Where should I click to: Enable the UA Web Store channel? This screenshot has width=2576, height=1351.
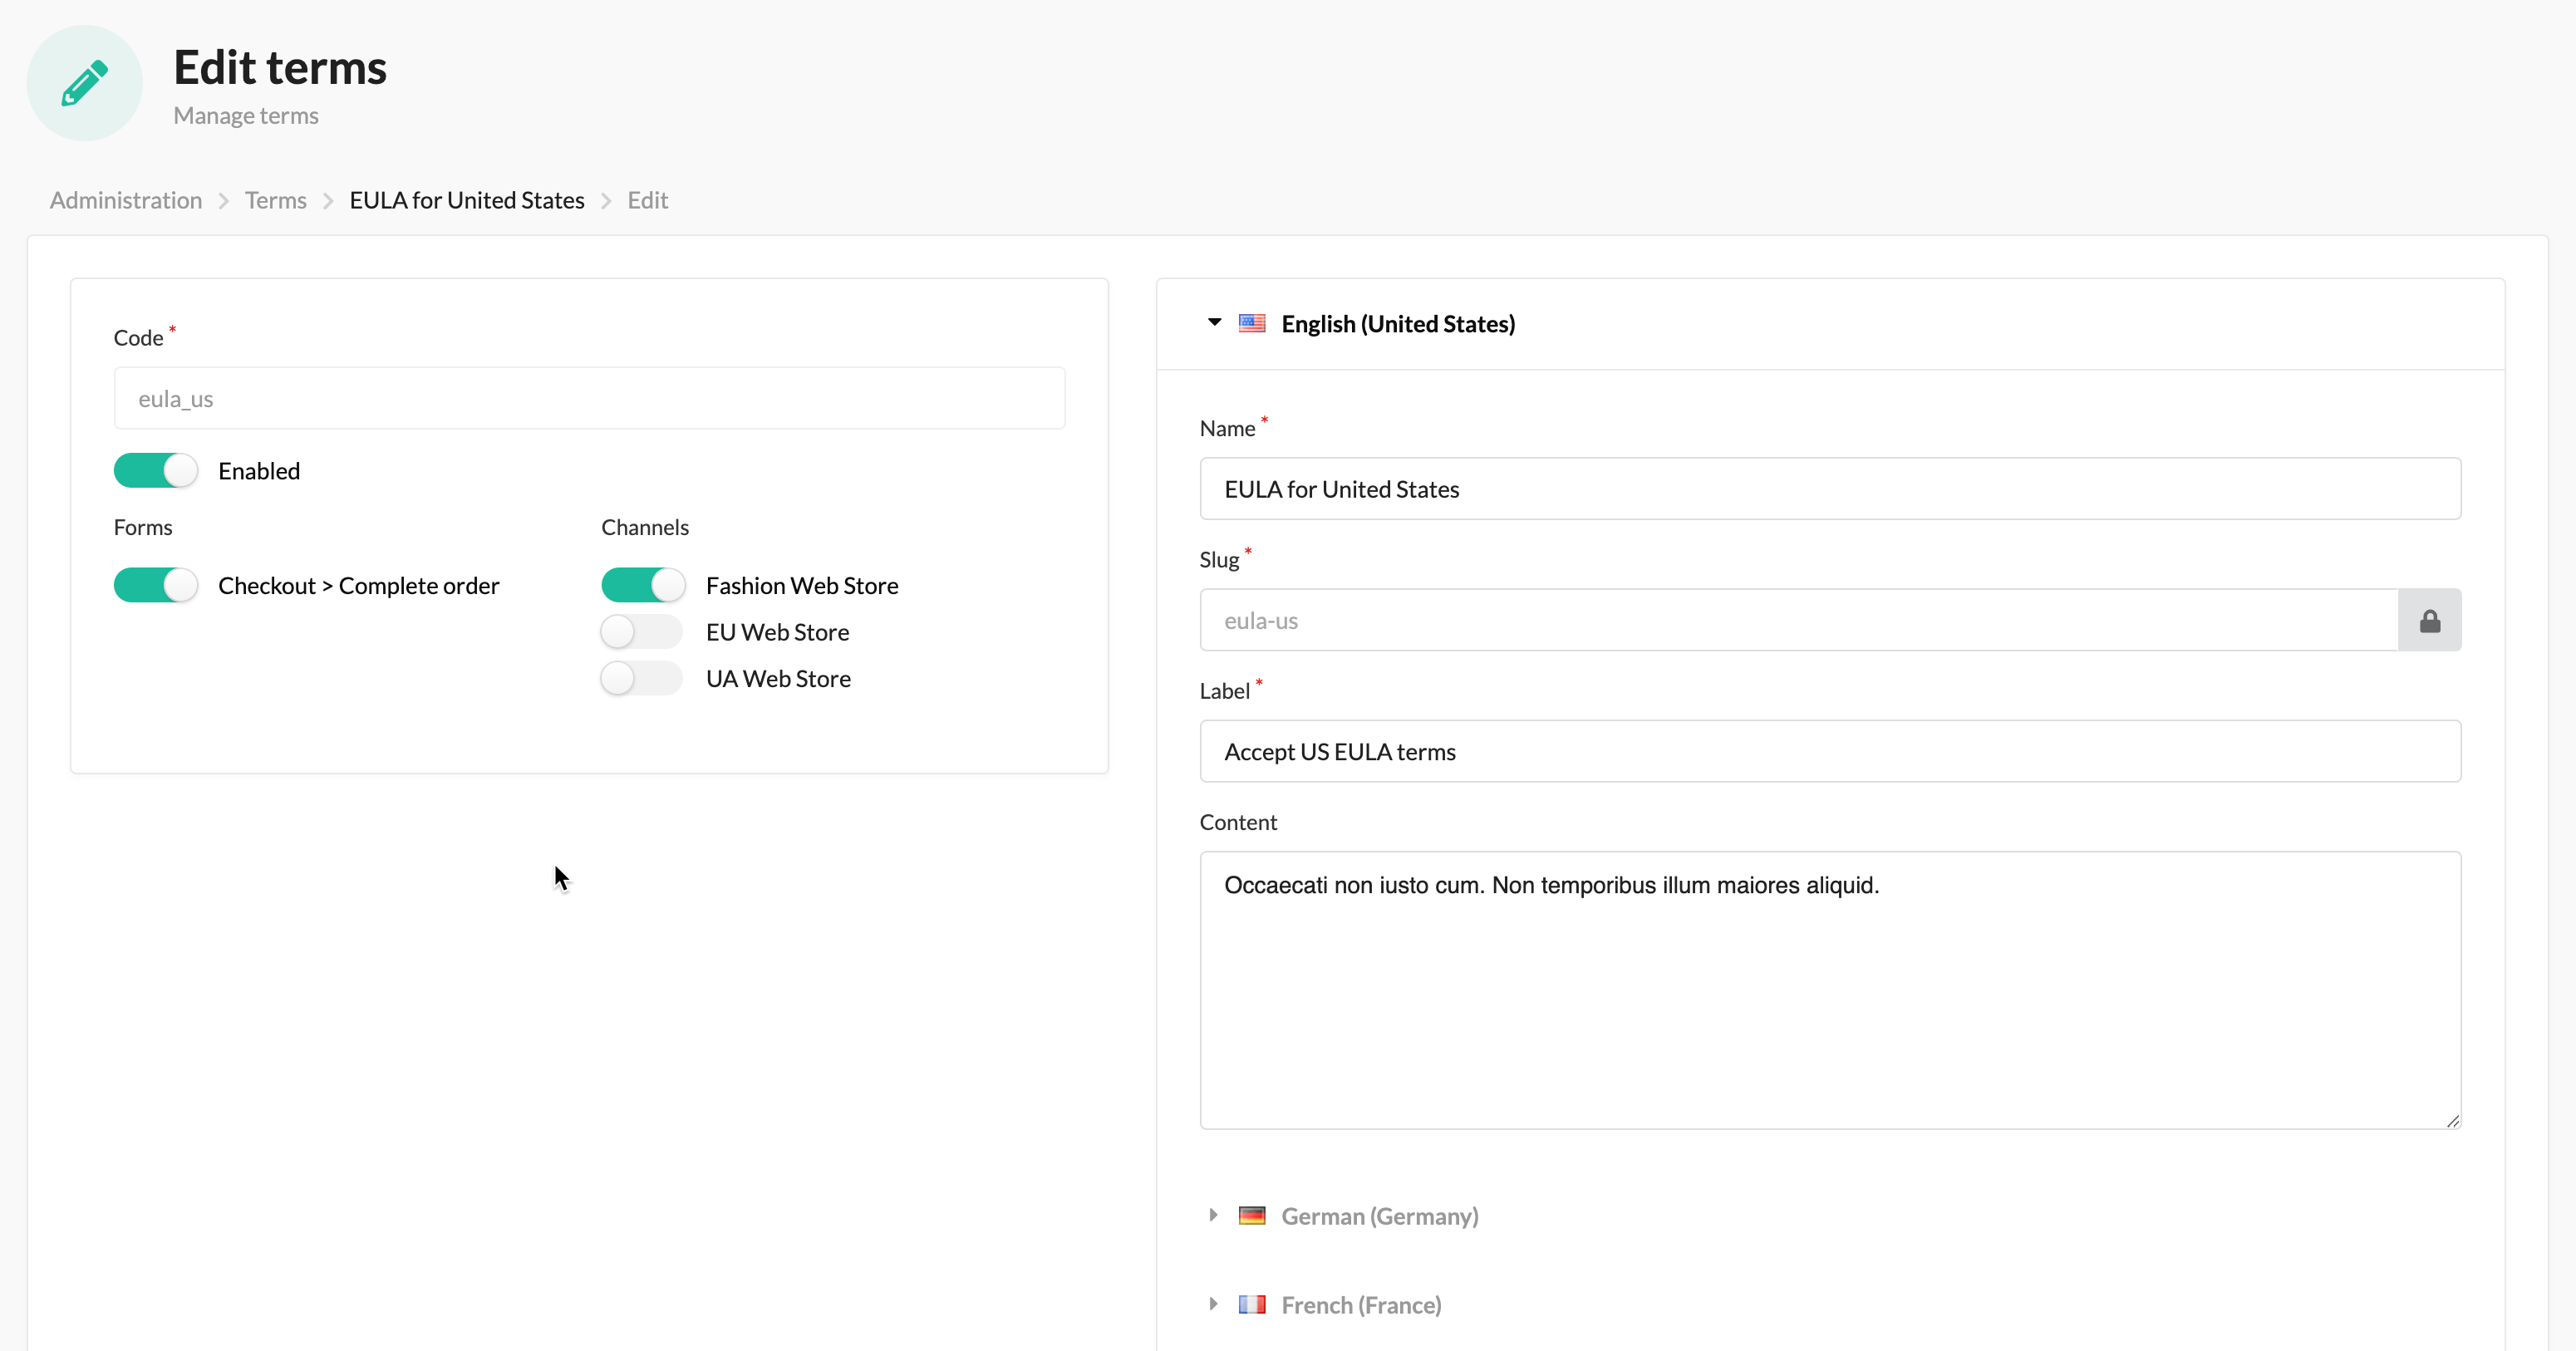pos(641,679)
